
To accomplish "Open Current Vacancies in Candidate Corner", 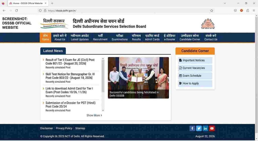I will pyautogui.click(x=195, y=68).
